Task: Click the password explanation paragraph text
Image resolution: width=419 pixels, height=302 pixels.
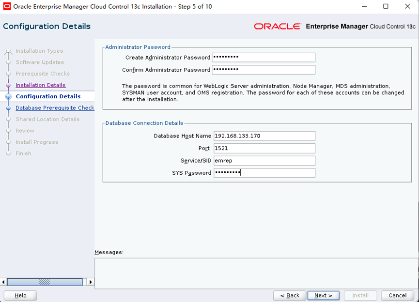Action: [263, 92]
